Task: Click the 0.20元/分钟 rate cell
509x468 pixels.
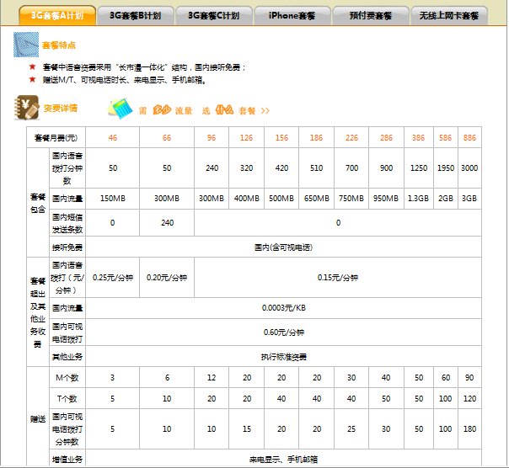Action: tap(167, 278)
